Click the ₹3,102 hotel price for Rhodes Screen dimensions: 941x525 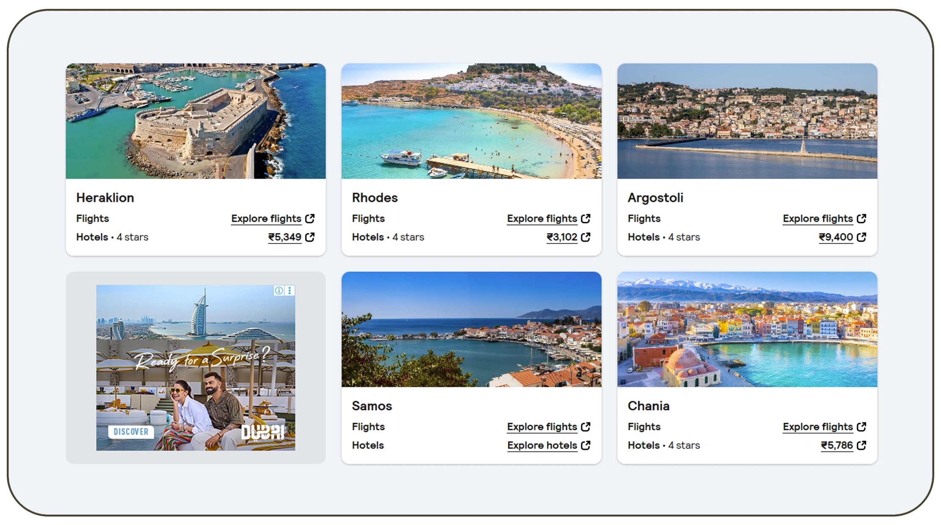pyautogui.click(x=561, y=237)
